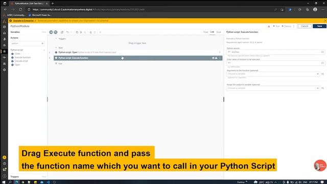Cut selected action via toolbar

coord(81,32)
